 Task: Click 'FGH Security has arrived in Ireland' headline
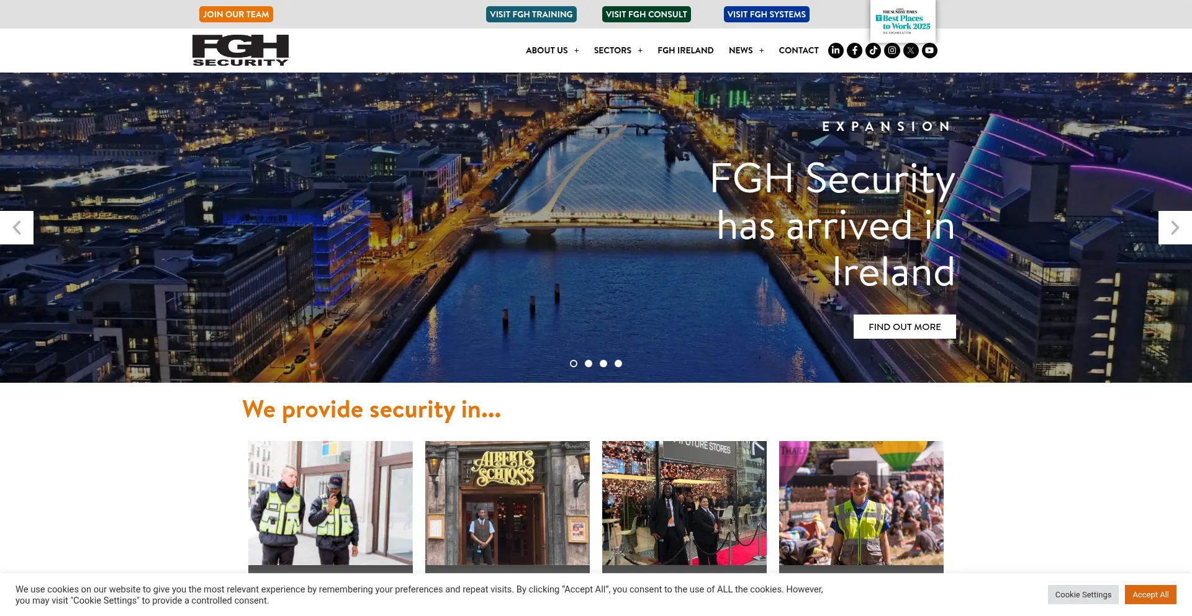point(832,225)
